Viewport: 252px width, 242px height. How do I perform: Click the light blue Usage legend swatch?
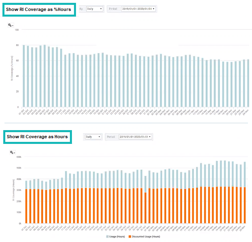(107, 236)
